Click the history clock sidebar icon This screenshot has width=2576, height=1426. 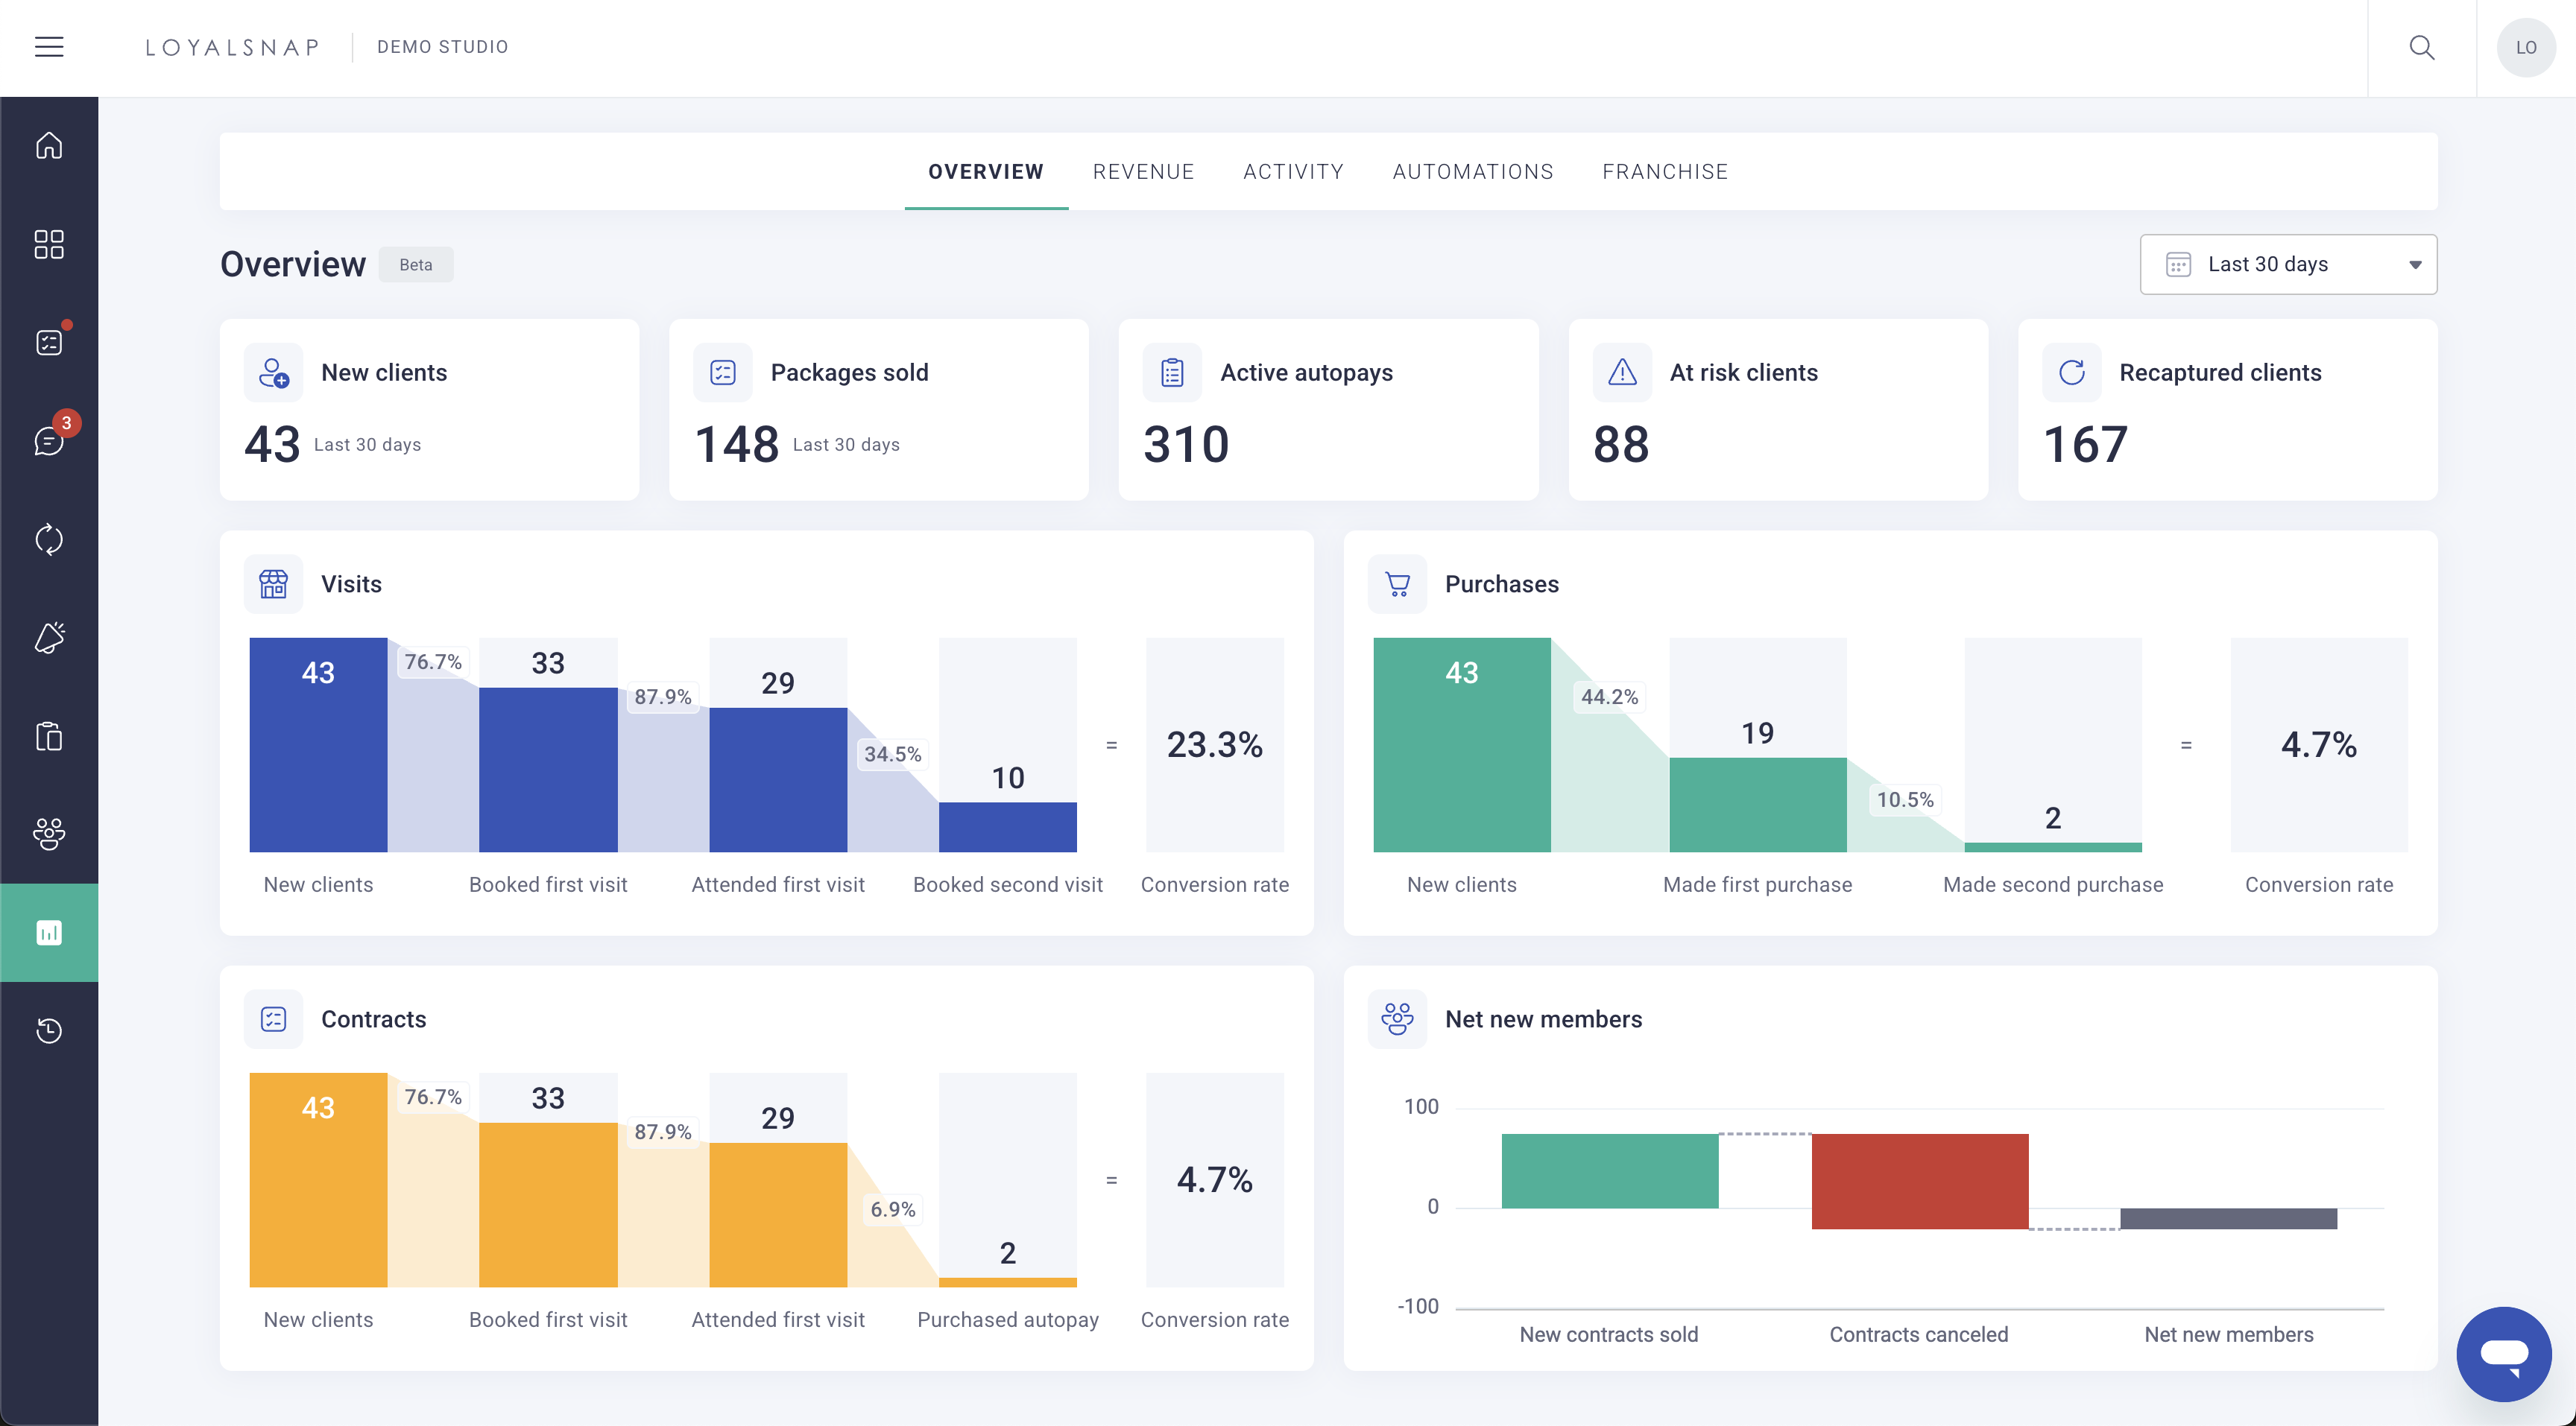pyautogui.click(x=49, y=1030)
